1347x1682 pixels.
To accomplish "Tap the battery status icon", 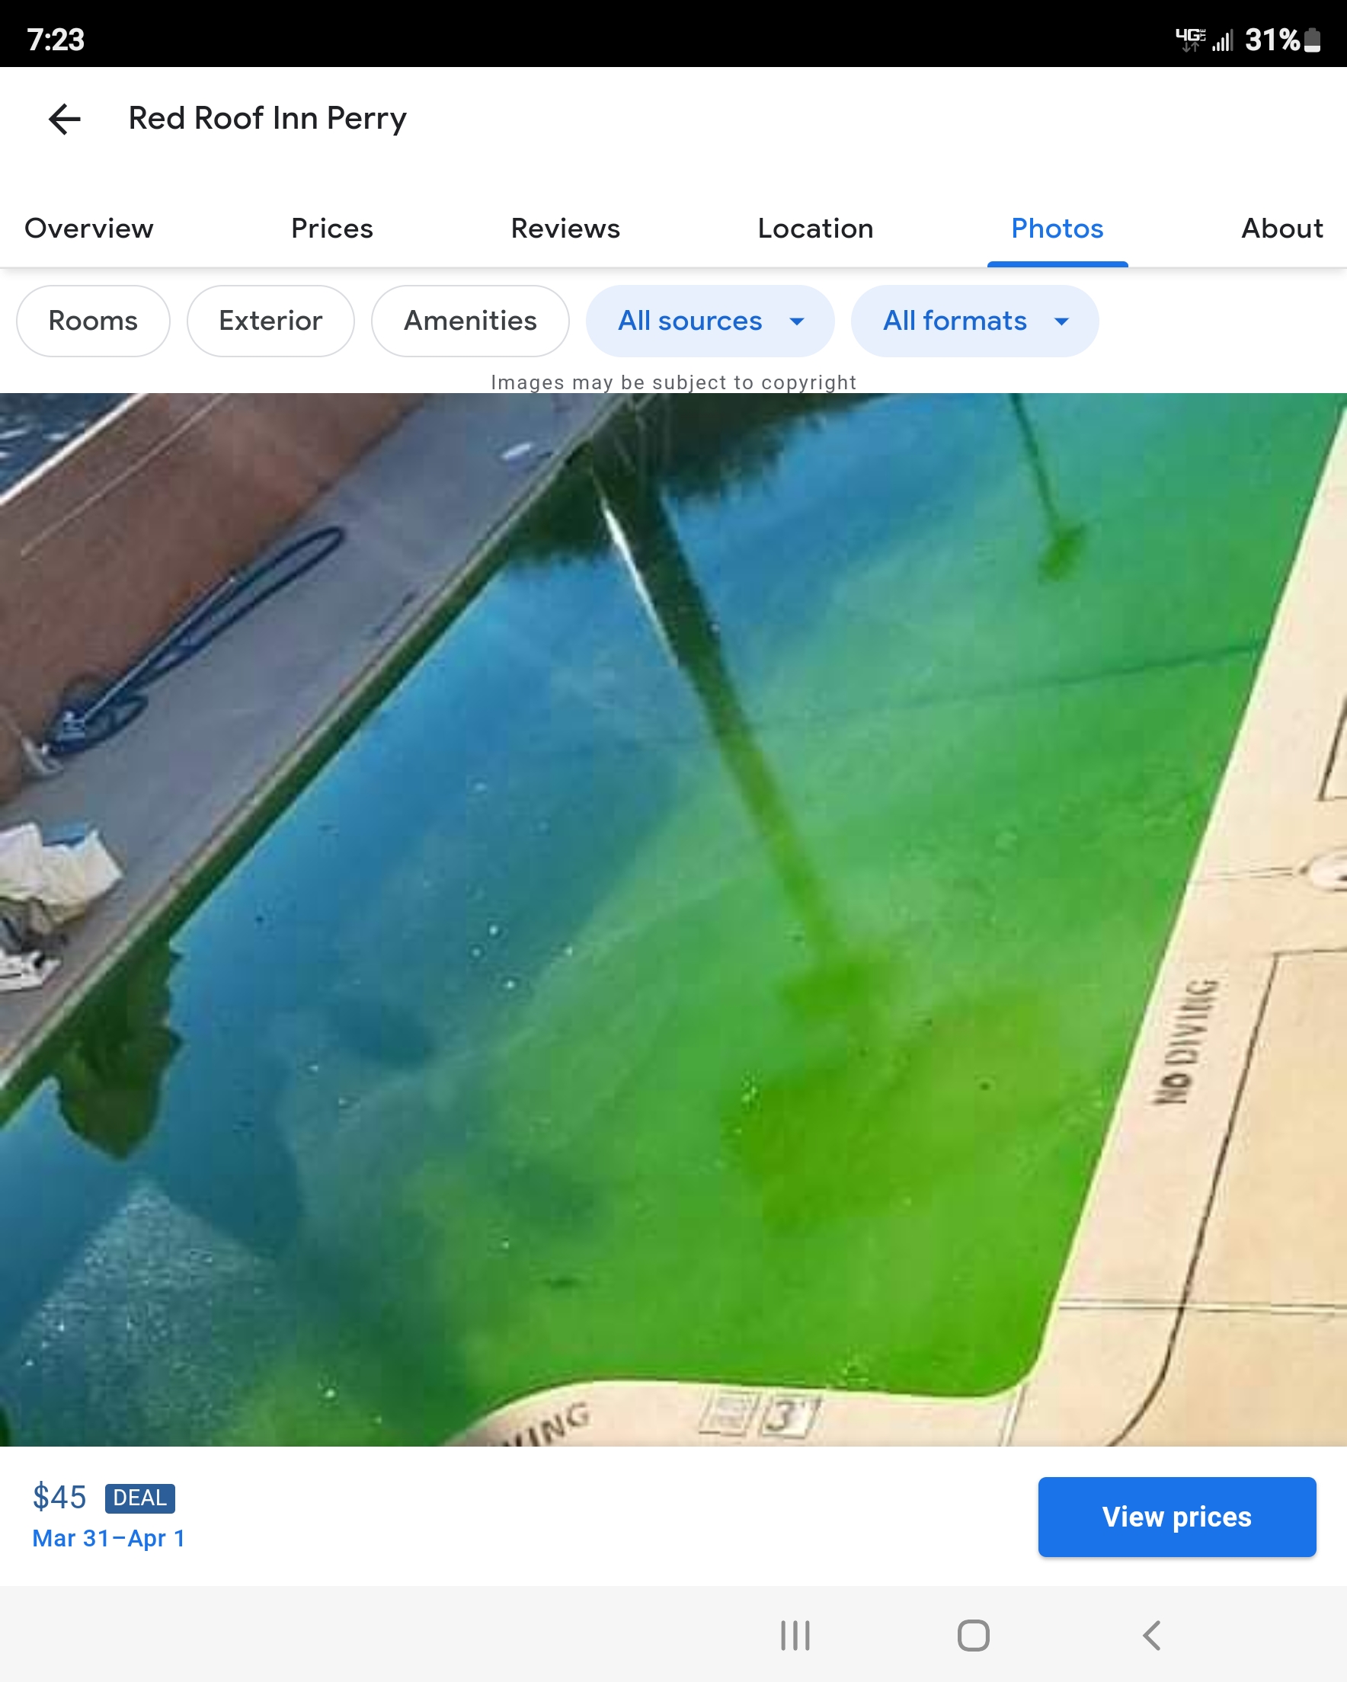I will [x=1313, y=40].
